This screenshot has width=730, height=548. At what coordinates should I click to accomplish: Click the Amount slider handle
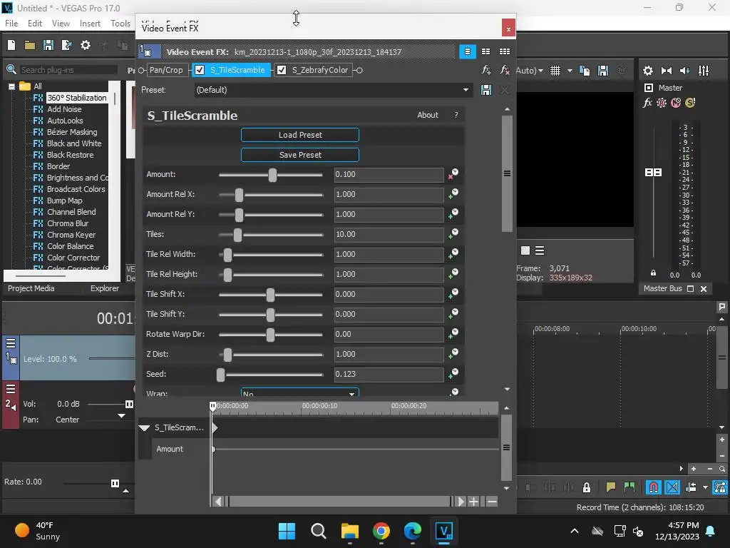(x=272, y=175)
